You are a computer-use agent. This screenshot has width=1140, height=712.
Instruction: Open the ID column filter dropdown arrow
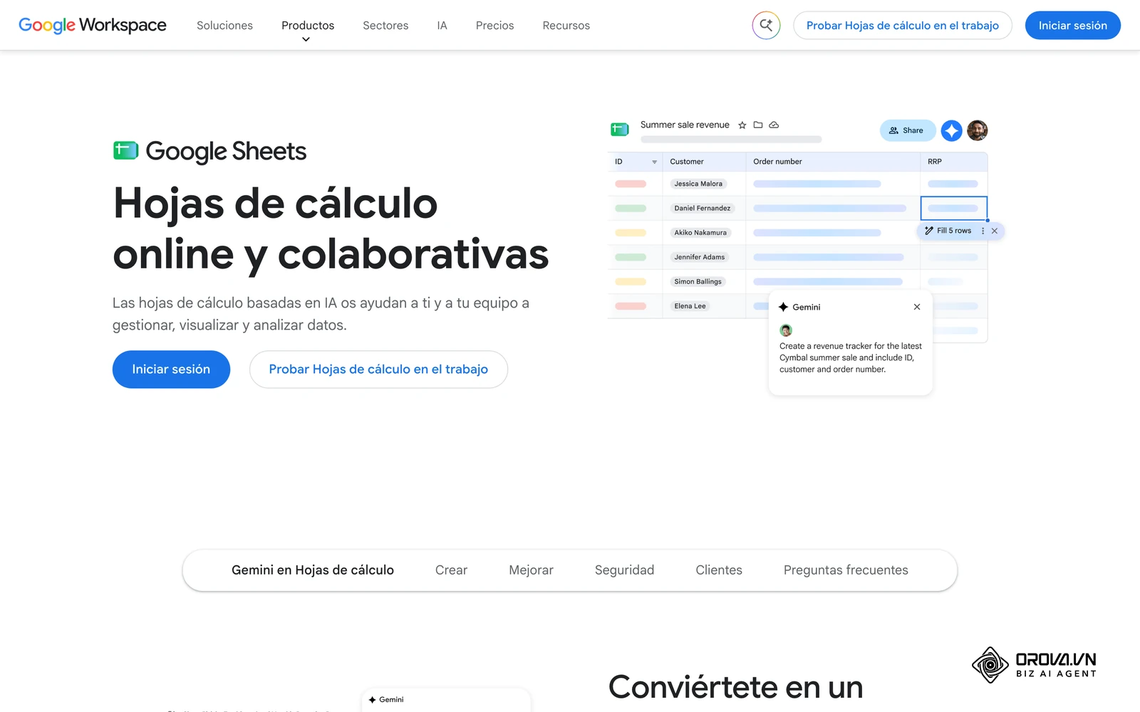(654, 162)
